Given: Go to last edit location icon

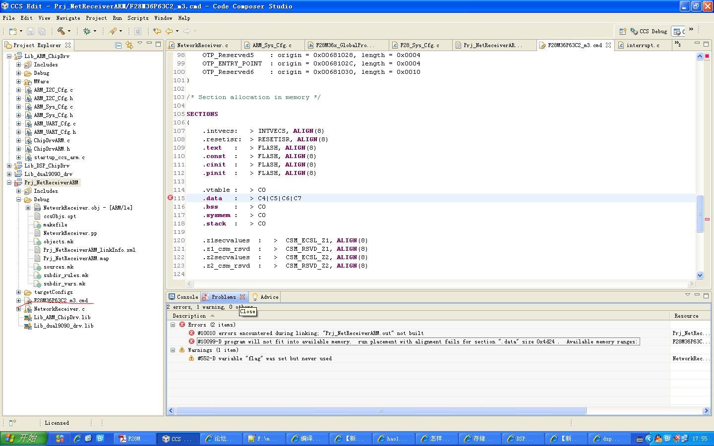Looking at the screenshot, I should click(x=157, y=31).
